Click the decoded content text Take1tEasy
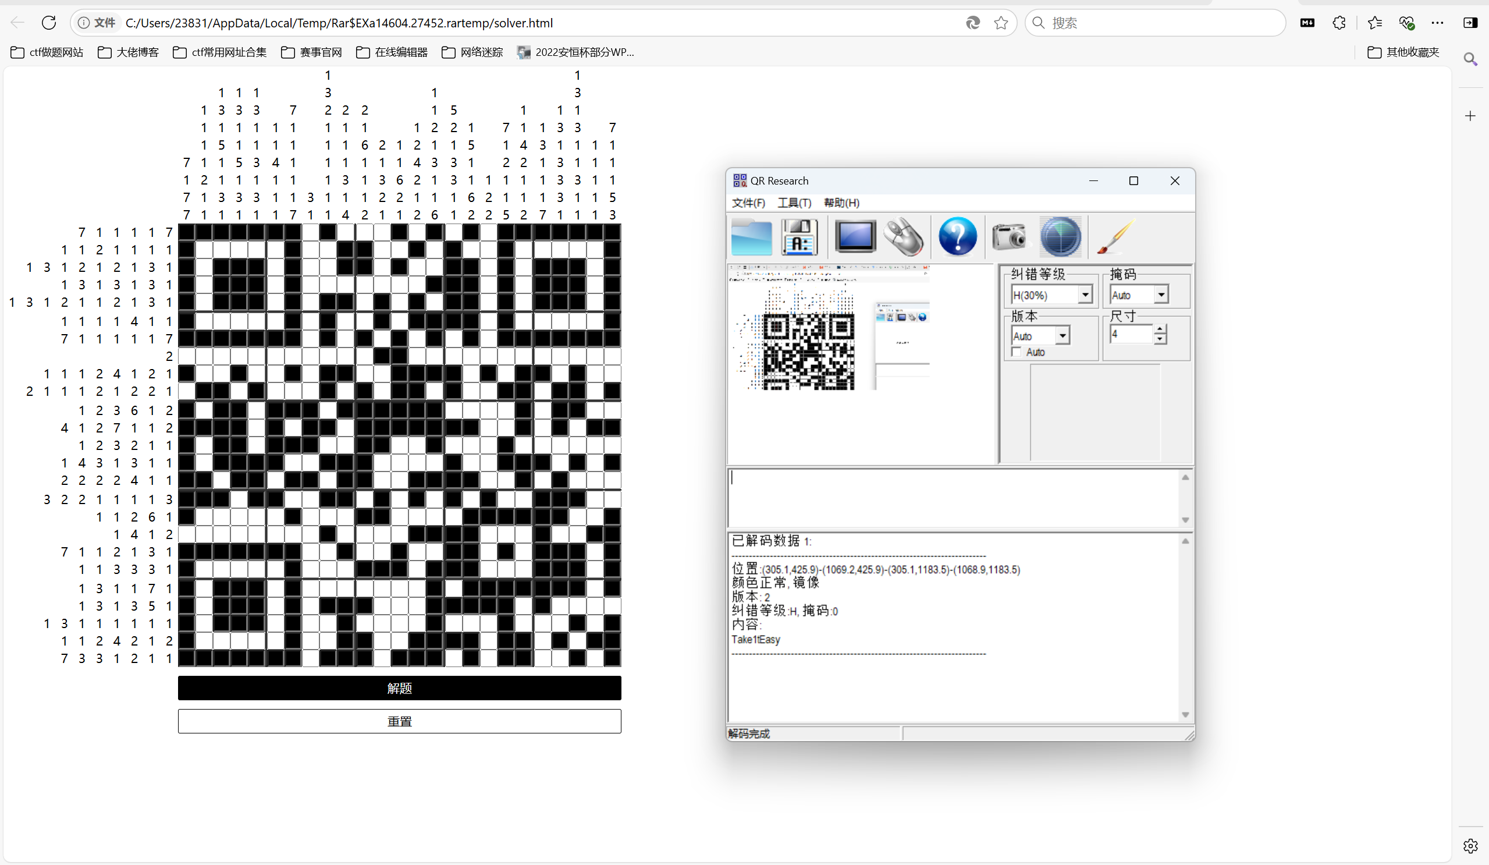1489x865 pixels. (755, 639)
